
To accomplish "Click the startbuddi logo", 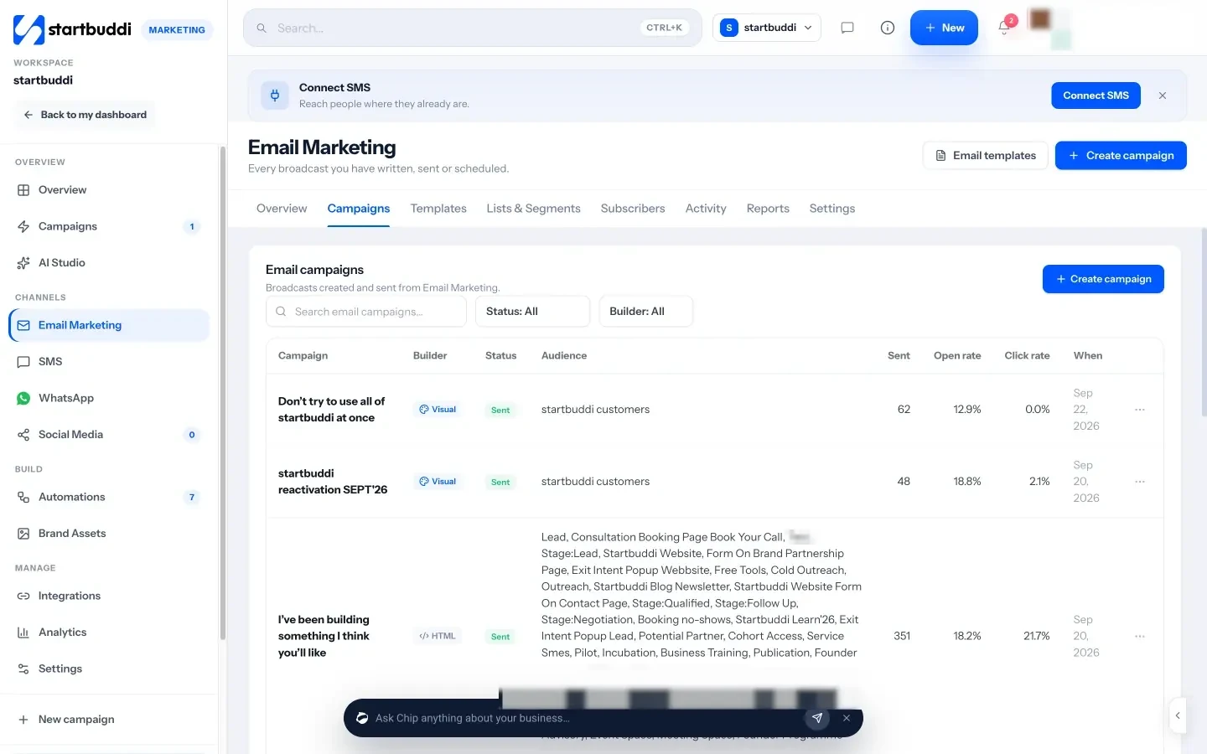I will pyautogui.click(x=72, y=29).
